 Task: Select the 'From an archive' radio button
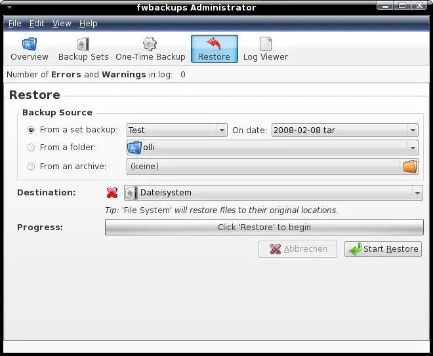[x=31, y=167]
